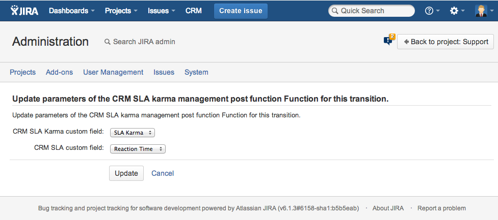Viewport: 498px width, 220px height.
Task: Expand the Dashboards dropdown menu
Action: pyautogui.click(x=71, y=11)
